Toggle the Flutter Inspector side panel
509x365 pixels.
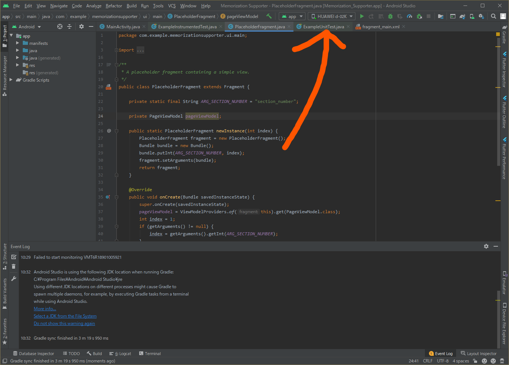(x=505, y=69)
